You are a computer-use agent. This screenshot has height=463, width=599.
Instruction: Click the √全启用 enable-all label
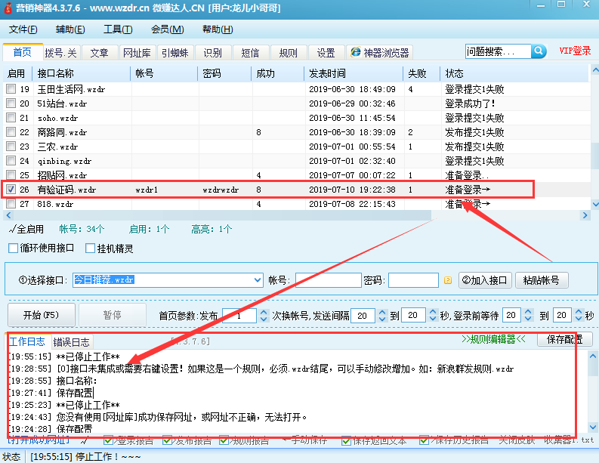pyautogui.click(x=26, y=229)
